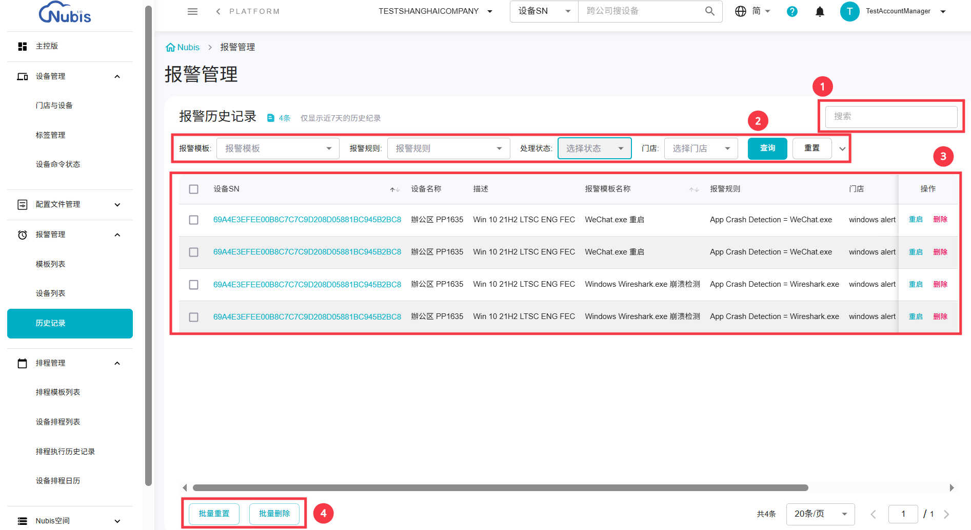Click the configuration file management icon
The image size is (971, 530).
pos(23,205)
